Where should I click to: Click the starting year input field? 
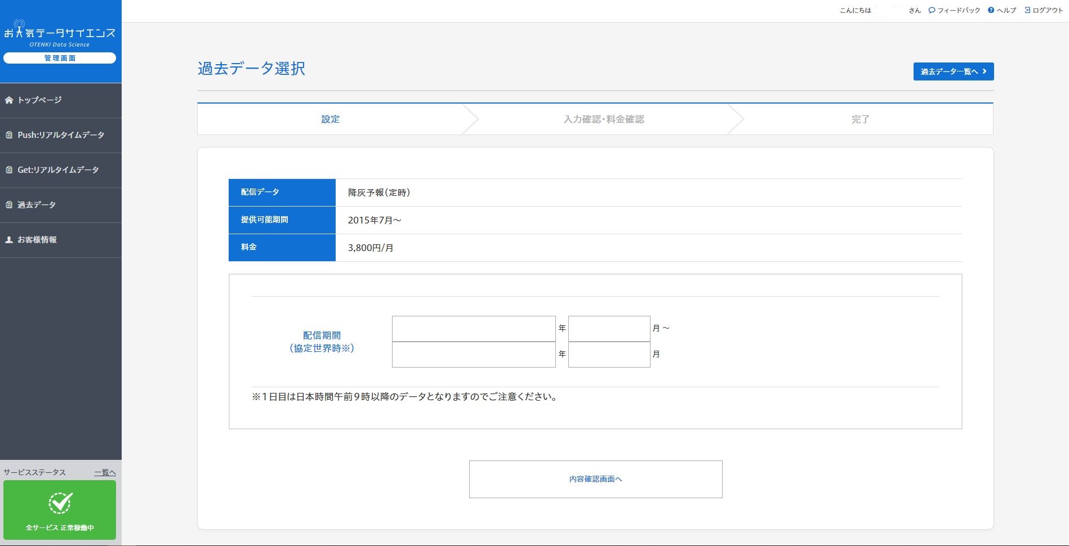click(474, 328)
